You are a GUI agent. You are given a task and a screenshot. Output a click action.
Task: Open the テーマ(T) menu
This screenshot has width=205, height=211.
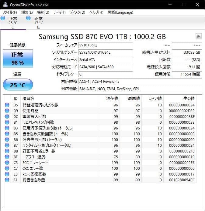coord(59,12)
